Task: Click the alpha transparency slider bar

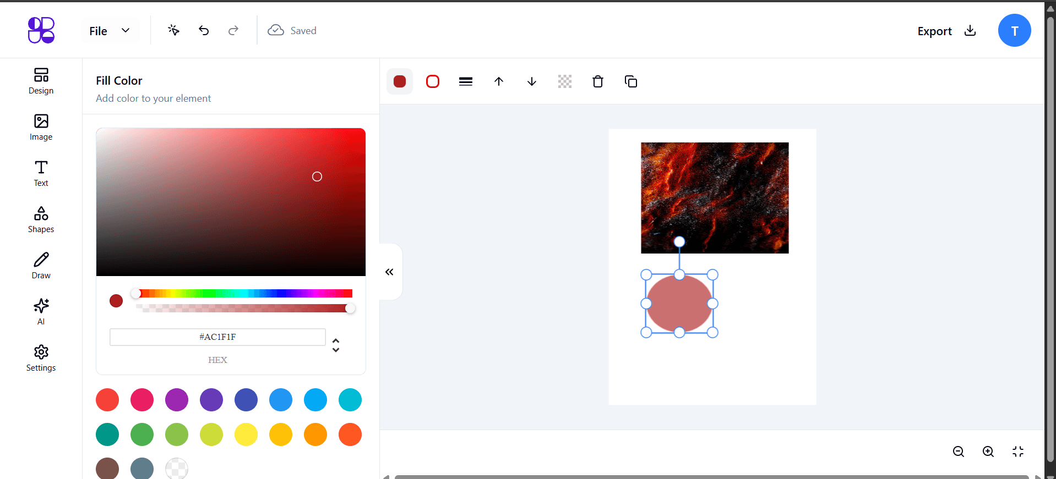Action: click(x=244, y=308)
